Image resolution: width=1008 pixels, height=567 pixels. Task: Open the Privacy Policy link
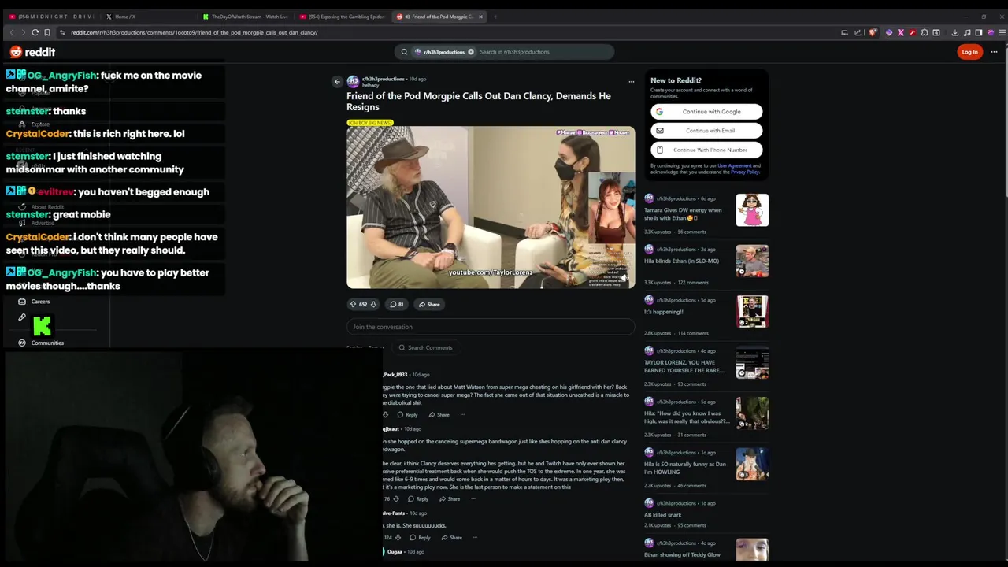pyautogui.click(x=745, y=172)
